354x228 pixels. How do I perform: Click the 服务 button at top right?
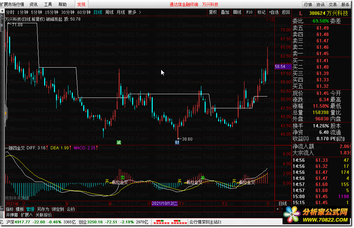coord(345,4)
